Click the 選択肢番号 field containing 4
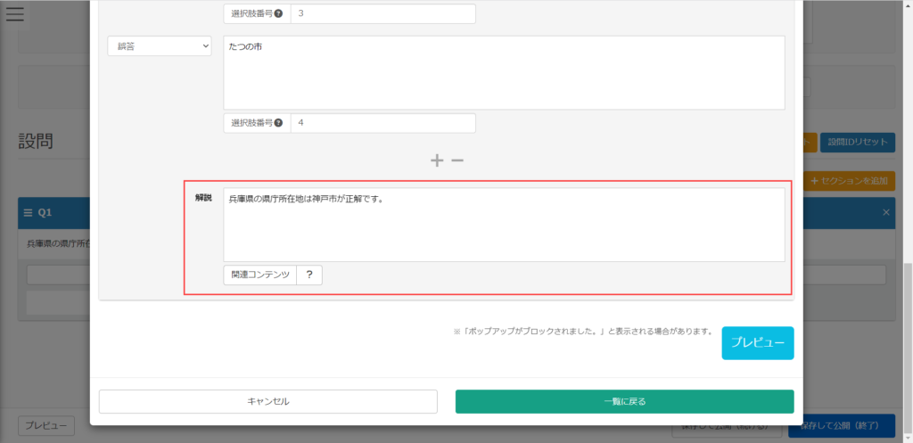This screenshot has width=913, height=443. pyautogui.click(x=382, y=123)
